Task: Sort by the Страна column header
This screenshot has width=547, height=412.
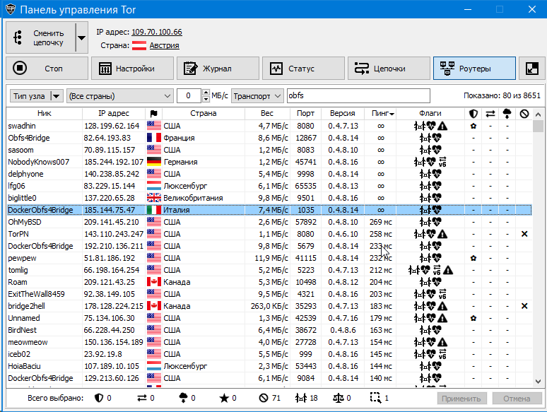Action: click(204, 113)
